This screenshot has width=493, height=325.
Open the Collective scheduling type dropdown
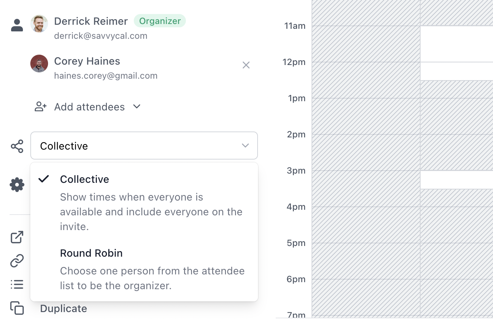coord(144,146)
